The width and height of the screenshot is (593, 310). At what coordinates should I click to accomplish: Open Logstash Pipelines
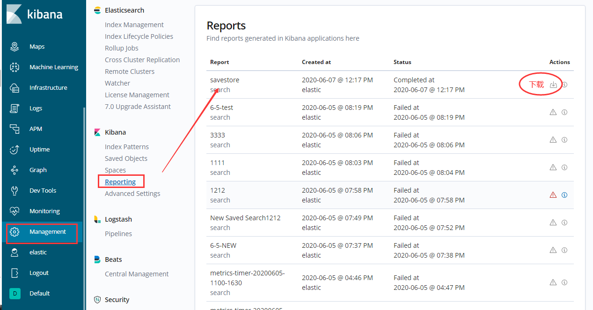click(118, 234)
